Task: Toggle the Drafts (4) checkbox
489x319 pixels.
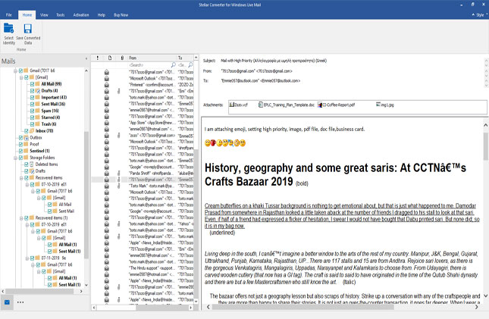Action: [32, 91]
